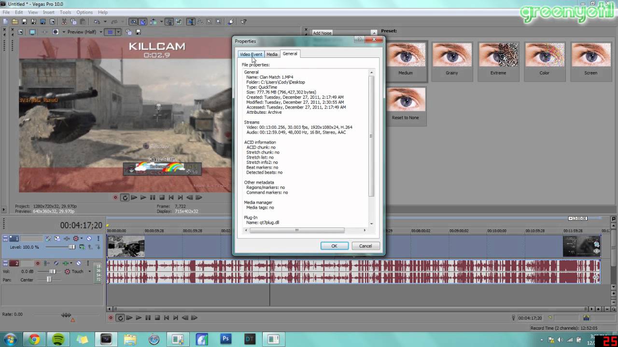Open Spotify from the taskbar

point(58,339)
